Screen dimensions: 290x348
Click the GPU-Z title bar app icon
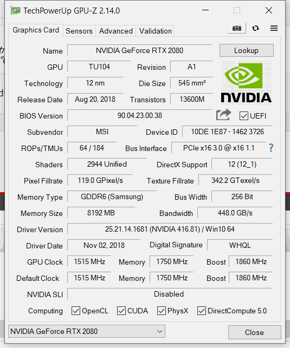(15, 10)
